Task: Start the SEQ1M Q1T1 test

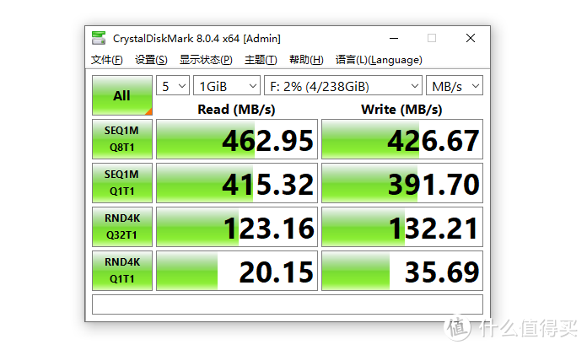Action: tap(122, 183)
